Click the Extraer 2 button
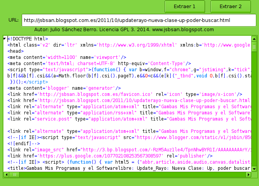Viewport: 259px width, 186px height. tap(230, 7)
